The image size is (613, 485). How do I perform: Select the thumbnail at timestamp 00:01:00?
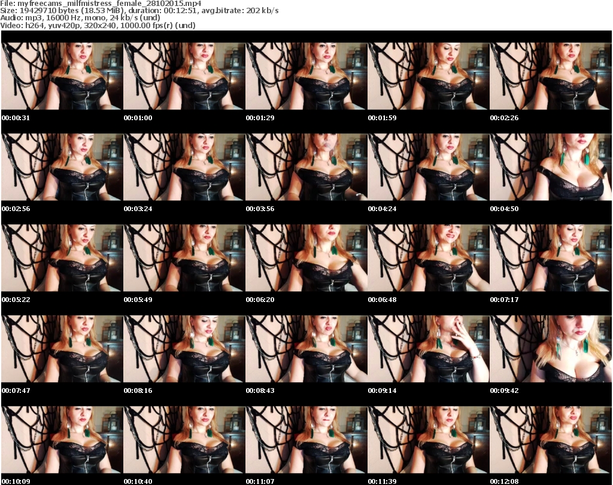point(184,76)
